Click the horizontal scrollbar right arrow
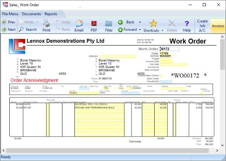Viewport: 226px width, 161px height. pyautogui.click(x=217, y=150)
